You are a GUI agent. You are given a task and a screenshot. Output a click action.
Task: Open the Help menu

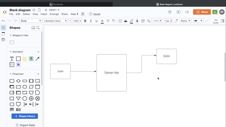[73, 14]
